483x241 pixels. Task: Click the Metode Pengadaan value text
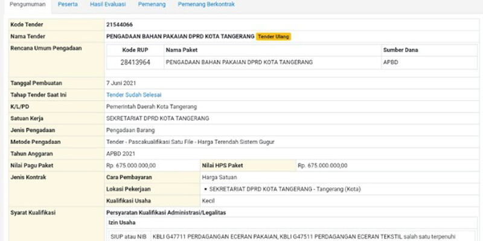pyautogui.click(x=190, y=142)
